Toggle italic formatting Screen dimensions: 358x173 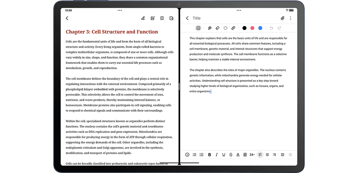(x=217, y=155)
